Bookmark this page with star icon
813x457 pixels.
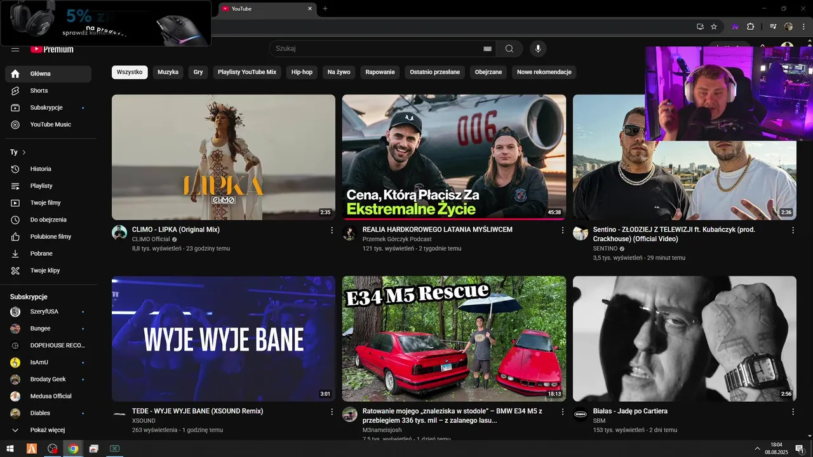[x=714, y=27]
